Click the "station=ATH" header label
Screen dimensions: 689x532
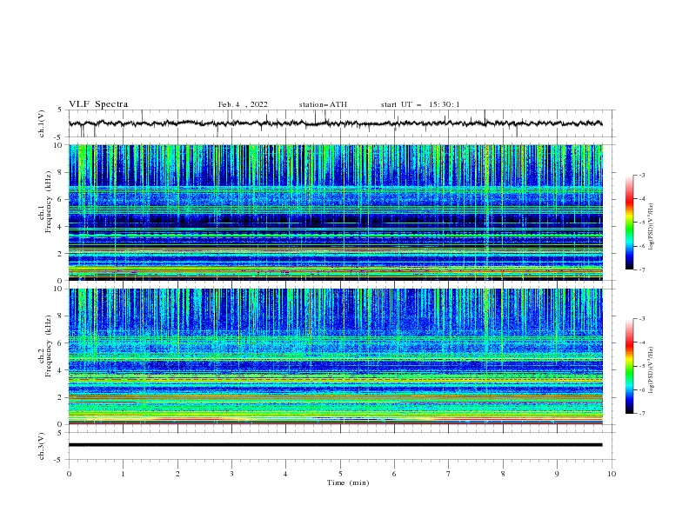coord(323,104)
